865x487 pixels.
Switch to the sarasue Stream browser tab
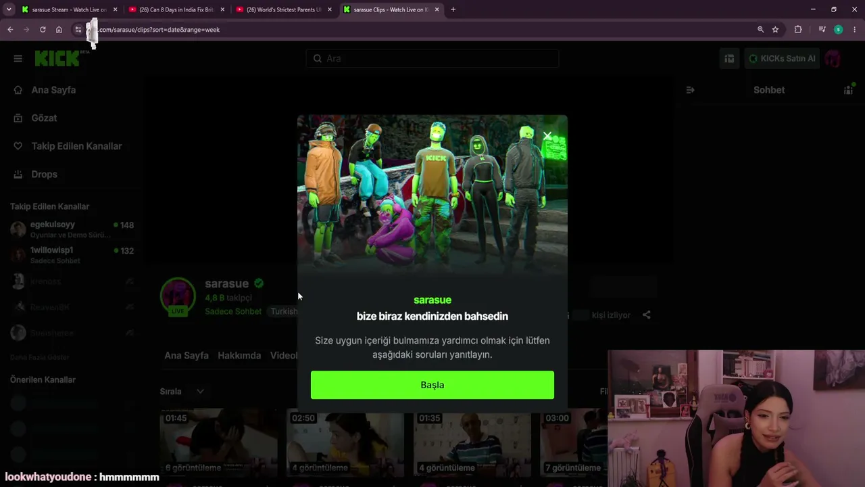[x=70, y=9]
